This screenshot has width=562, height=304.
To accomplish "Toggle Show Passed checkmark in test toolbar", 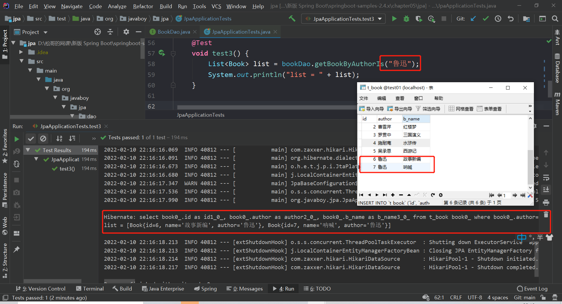I will pyautogui.click(x=31, y=138).
